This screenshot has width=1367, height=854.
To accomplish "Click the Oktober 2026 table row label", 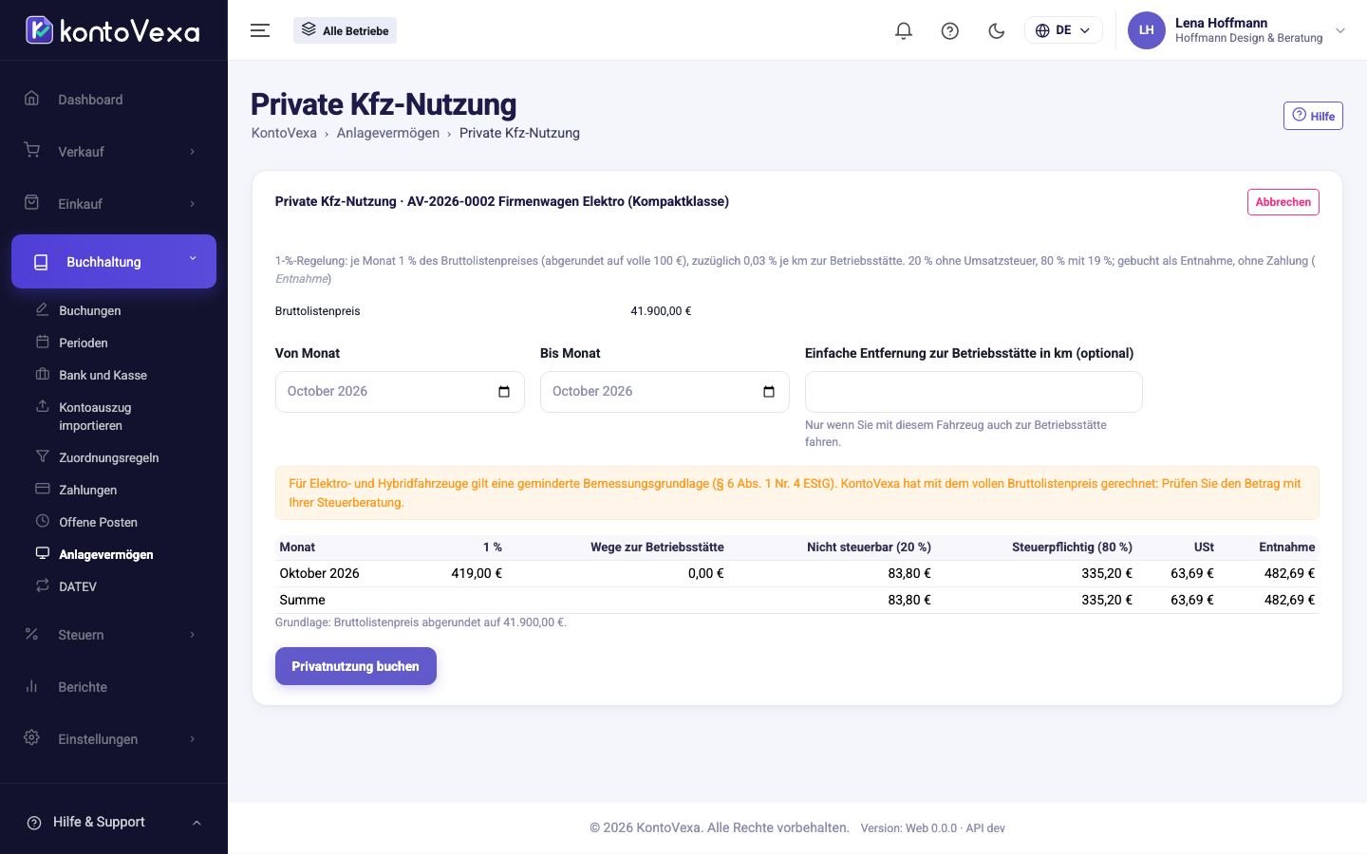I will [x=319, y=573].
